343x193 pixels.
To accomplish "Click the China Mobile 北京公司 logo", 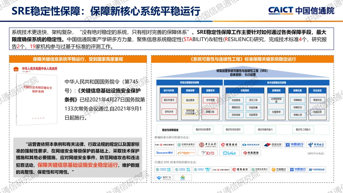I will pyautogui.click(x=164, y=170).
